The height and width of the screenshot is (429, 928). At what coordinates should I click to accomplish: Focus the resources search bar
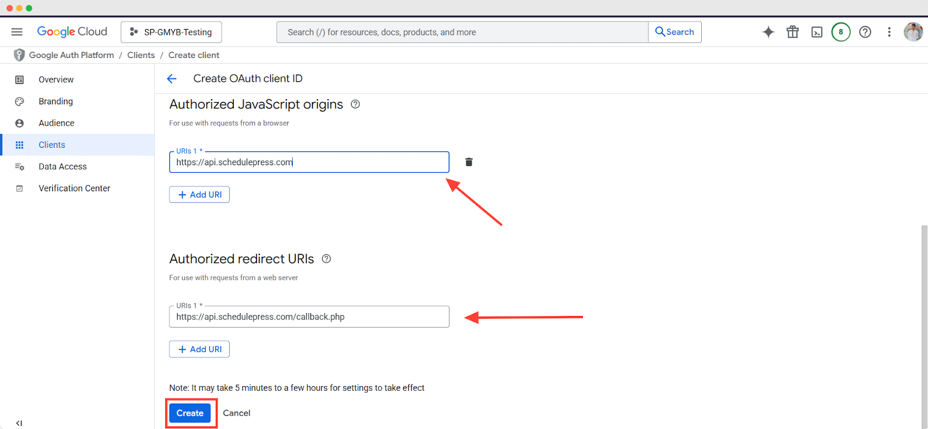pos(462,32)
